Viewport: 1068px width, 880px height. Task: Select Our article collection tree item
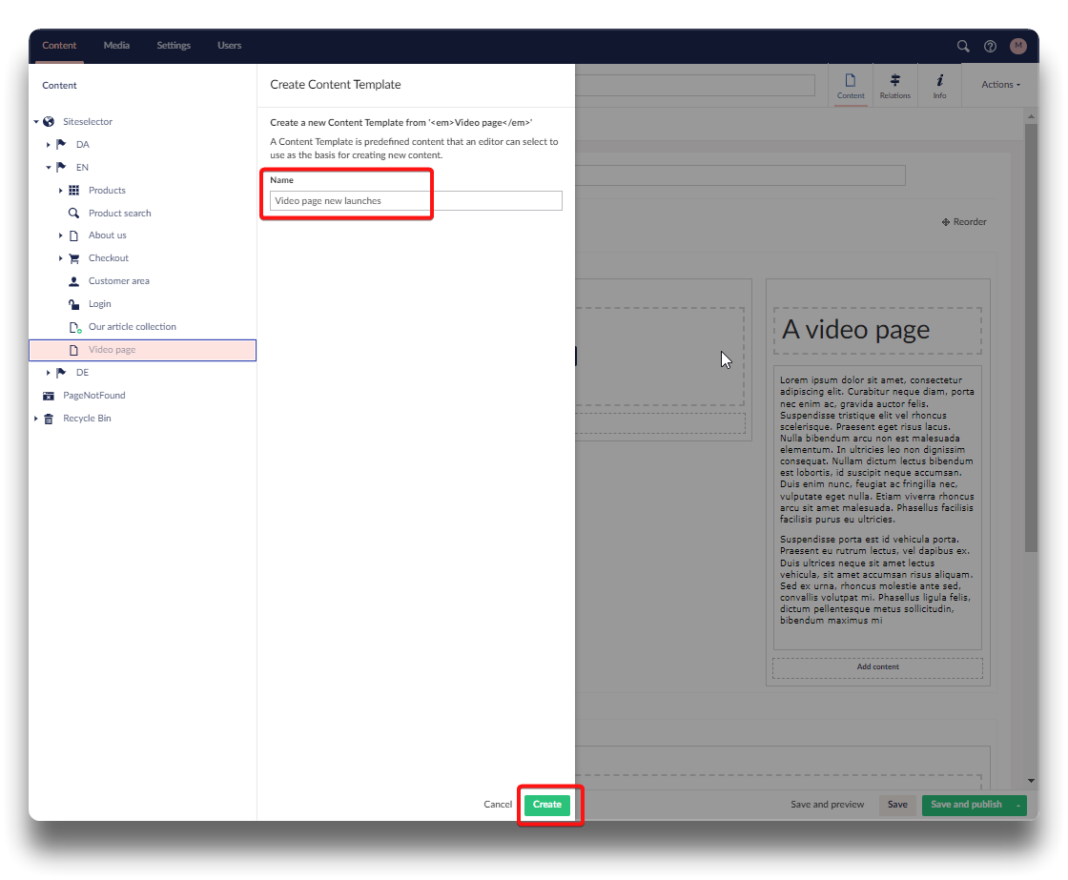[132, 327]
